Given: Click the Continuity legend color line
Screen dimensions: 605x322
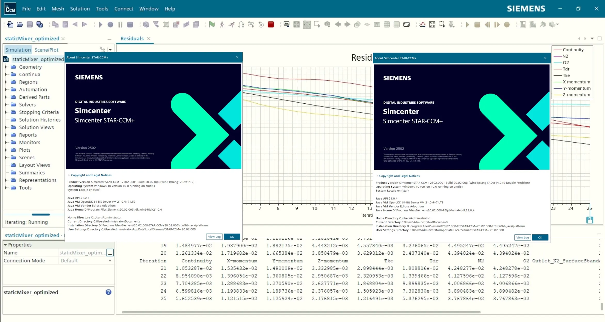Looking at the screenshot, I should 558,50.
